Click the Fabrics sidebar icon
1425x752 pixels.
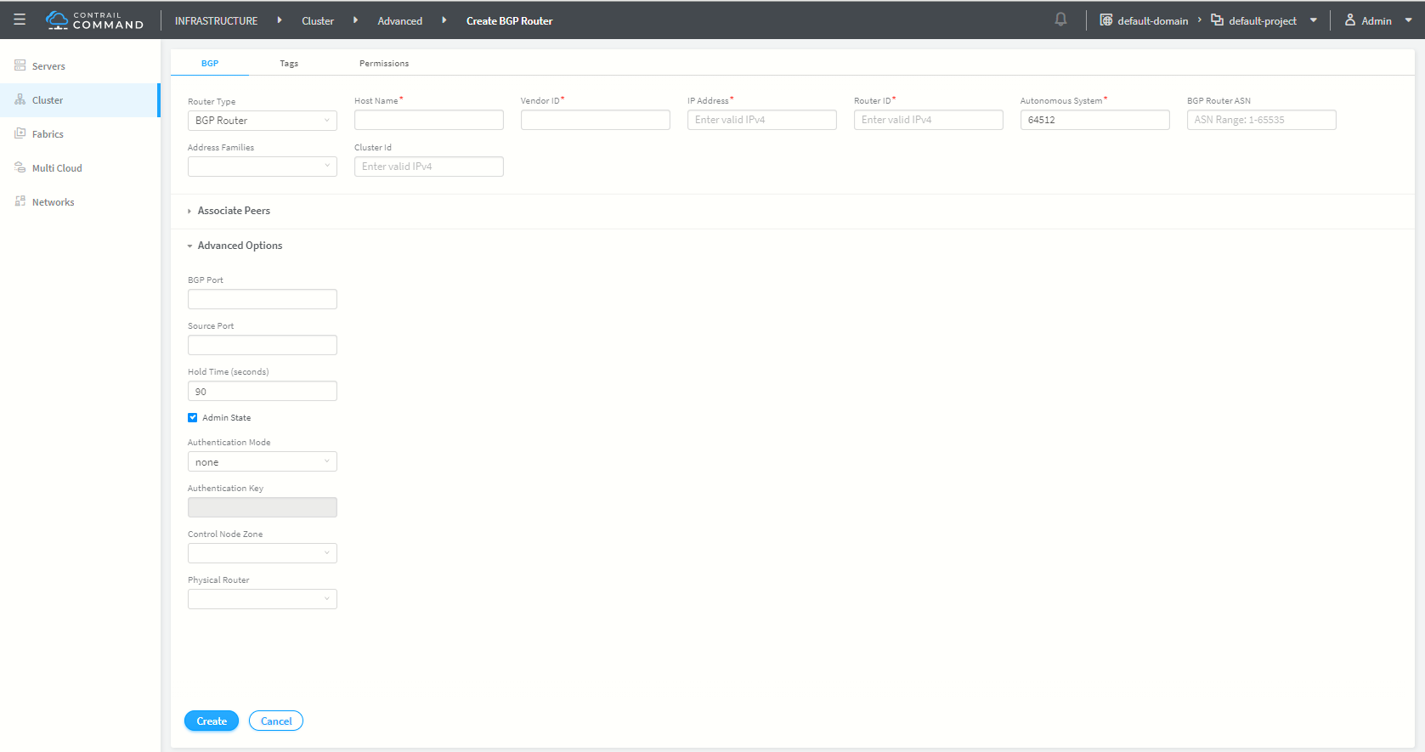point(20,133)
